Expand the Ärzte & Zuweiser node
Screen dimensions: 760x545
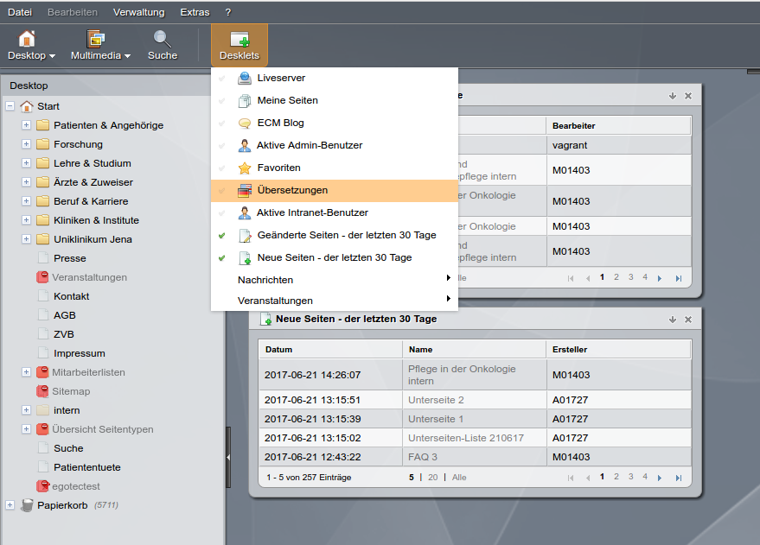point(26,182)
